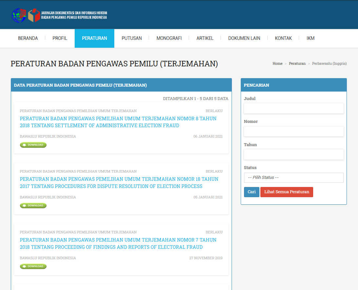Open the KONTAK page
The height and width of the screenshot is (290, 358).
[283, 38]
